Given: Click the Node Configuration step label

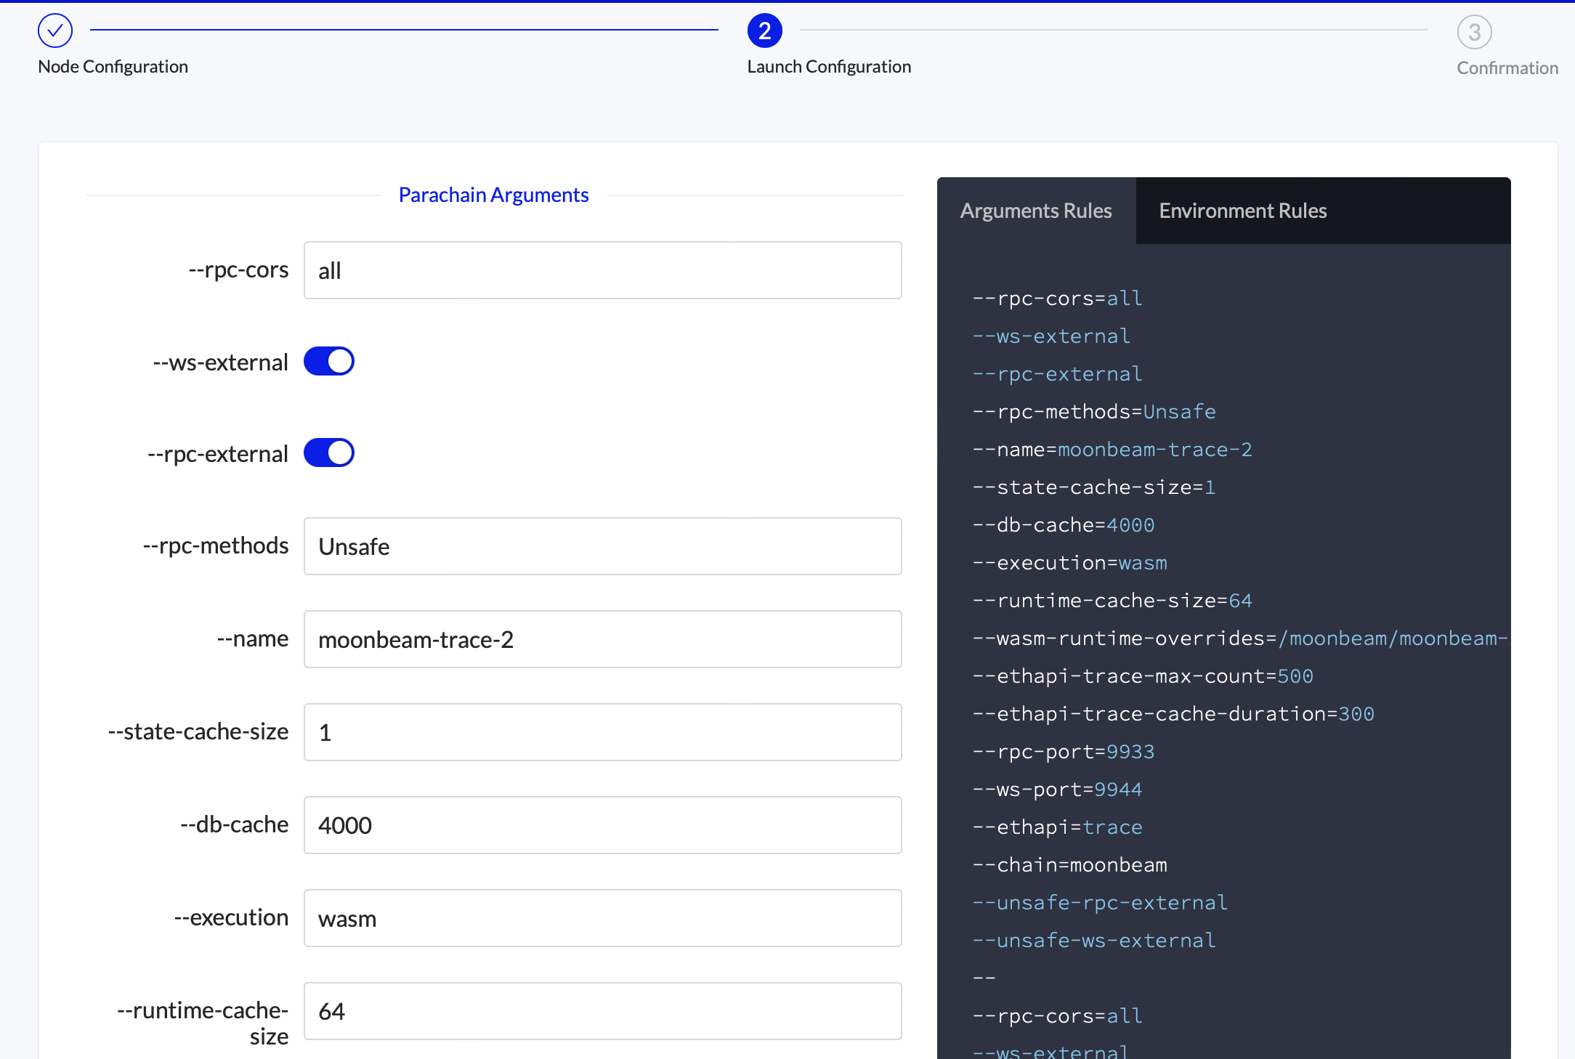Looking at the screenshot, I should pyautogui.click(x=112, y=66).
